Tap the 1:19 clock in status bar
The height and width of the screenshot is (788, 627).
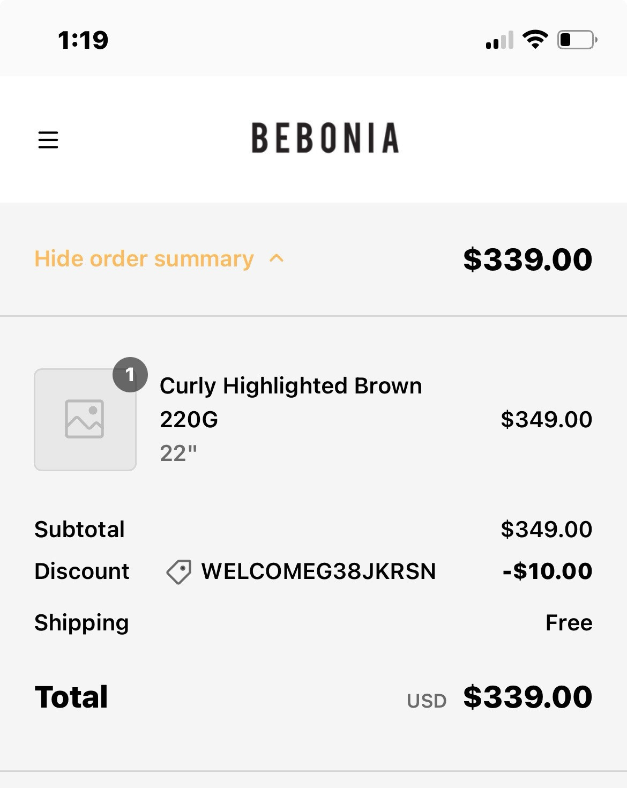(x=83, y=40)
